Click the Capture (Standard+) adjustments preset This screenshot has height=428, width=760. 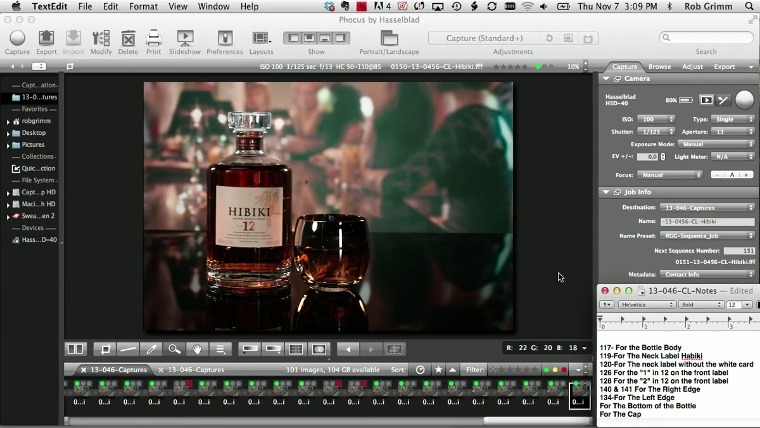(484, 39)
